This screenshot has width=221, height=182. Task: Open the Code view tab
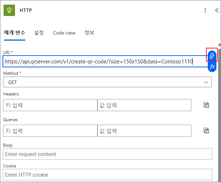(64, 33)
